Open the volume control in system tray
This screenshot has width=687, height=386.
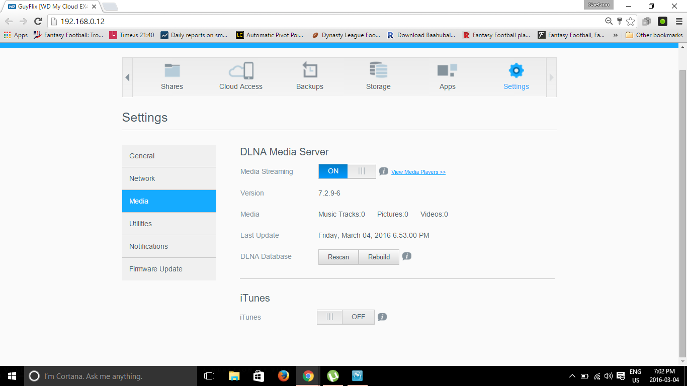click(609, 376)
